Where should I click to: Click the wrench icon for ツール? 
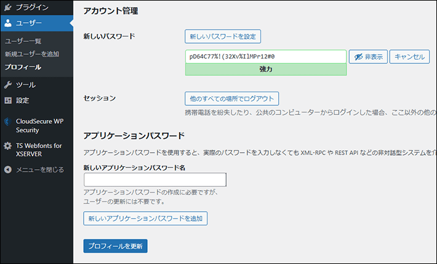pos(8,85)
